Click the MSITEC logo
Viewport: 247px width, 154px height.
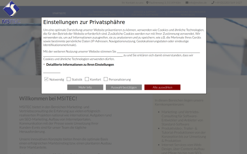pos(12,12)
